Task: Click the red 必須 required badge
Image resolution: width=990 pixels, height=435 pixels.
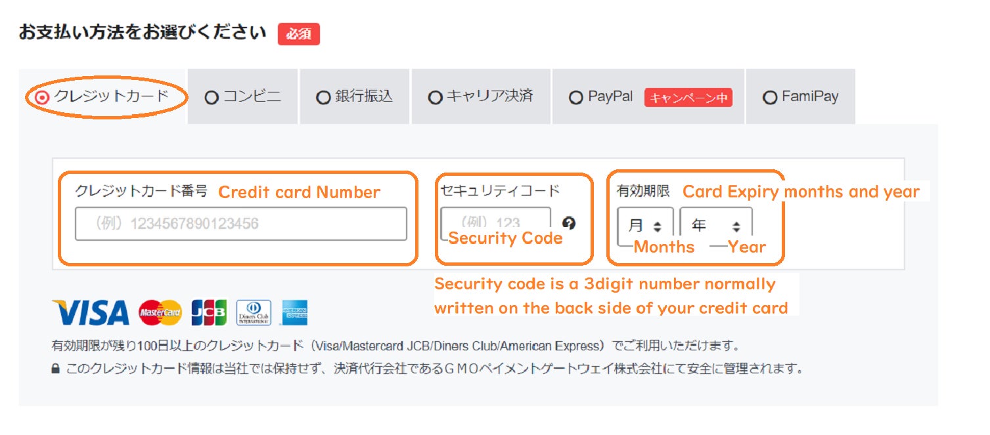Action: tap(299, 34)
